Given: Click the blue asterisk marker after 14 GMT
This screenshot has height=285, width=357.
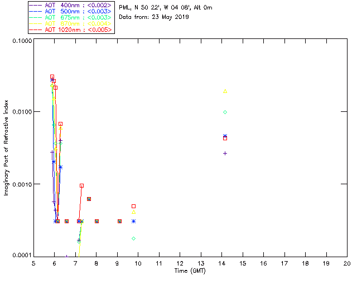Looking at the screenshot, I should point(225,136).
